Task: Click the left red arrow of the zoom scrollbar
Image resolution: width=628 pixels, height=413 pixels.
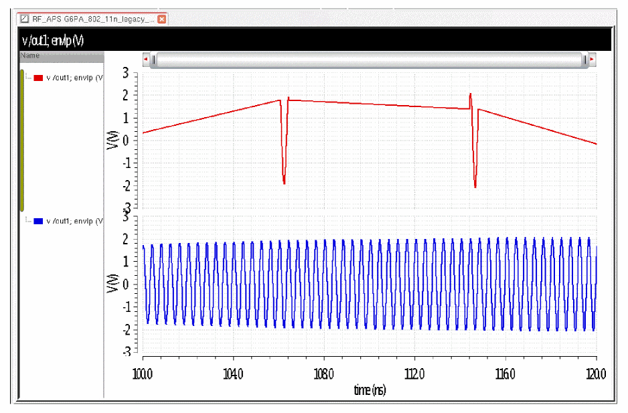Action: (x=146, y=60)
